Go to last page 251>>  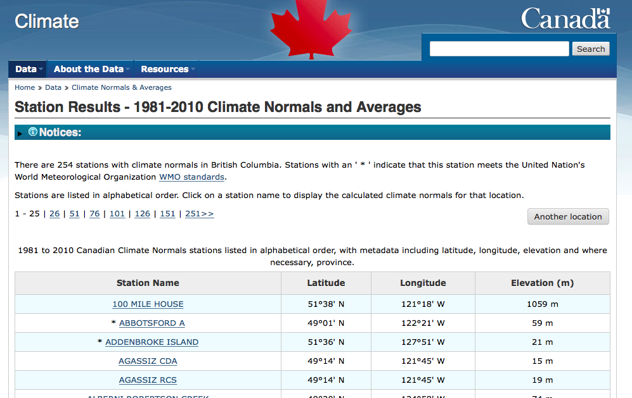200,214
